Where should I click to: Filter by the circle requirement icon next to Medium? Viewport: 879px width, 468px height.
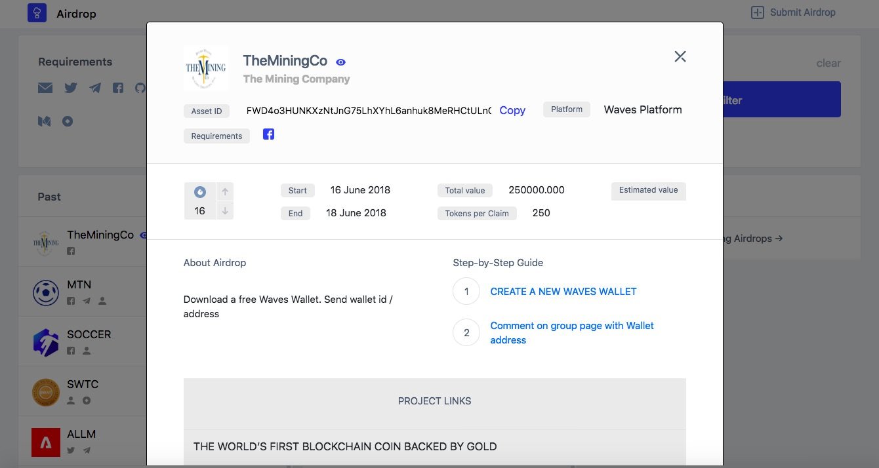[x=68, y=121]
